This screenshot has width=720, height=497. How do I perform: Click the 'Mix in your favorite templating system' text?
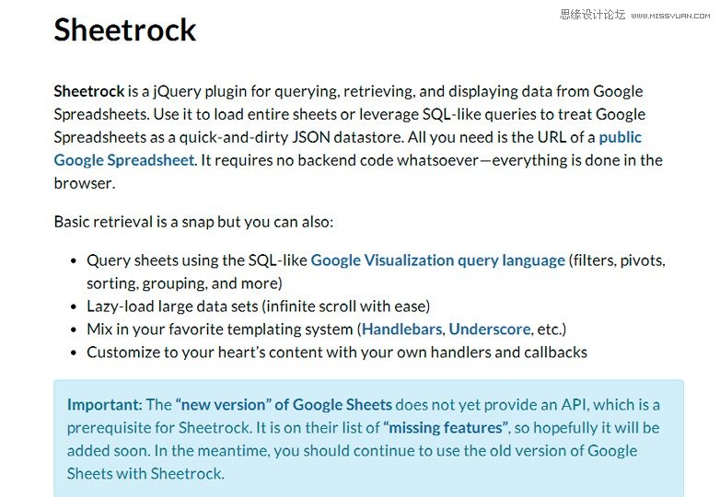pyautogui.click(x=219, y=329)
